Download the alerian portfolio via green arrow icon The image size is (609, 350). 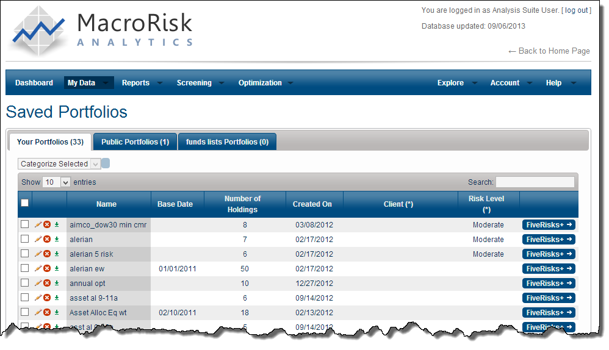click(57, 240)
